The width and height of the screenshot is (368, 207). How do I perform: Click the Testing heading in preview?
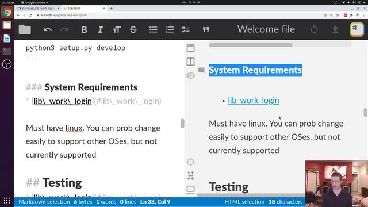click(229, 187)
